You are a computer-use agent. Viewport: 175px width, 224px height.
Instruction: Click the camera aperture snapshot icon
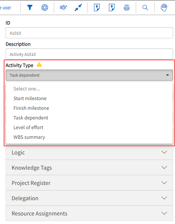45,7
